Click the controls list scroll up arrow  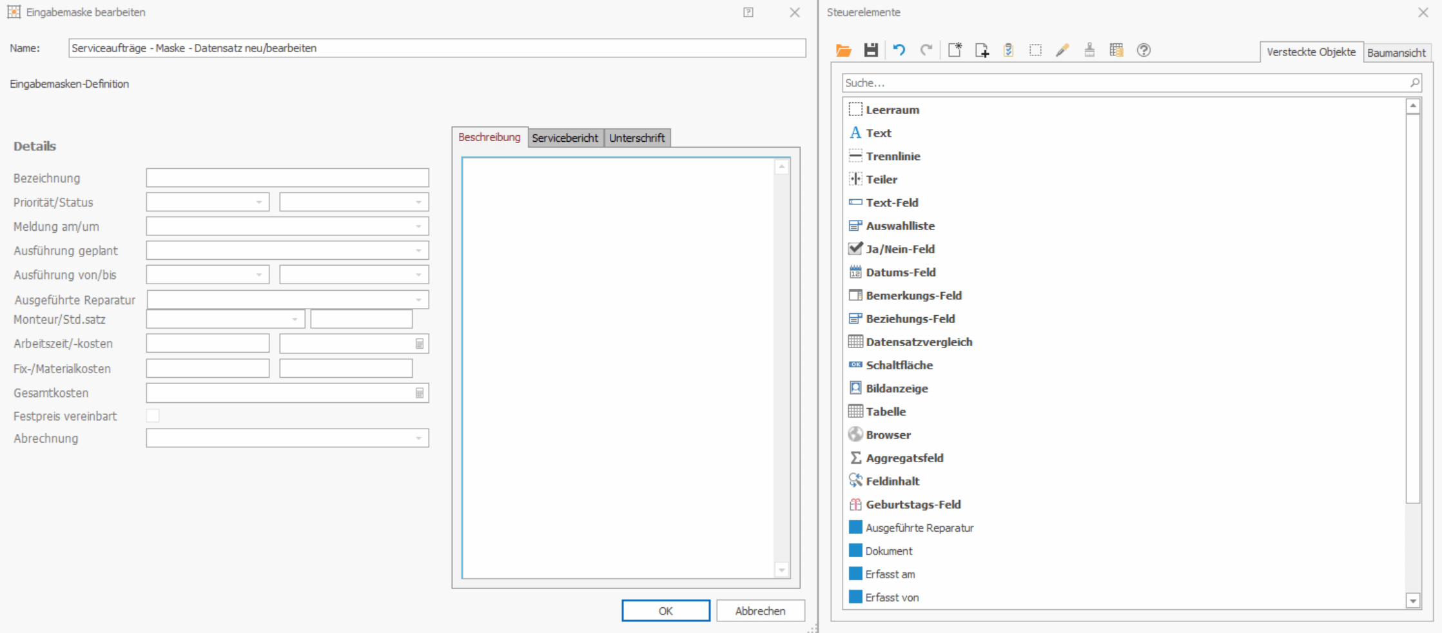coord(1413,106)
